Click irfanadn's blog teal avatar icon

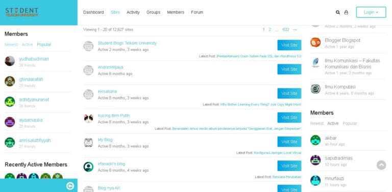[x=88, y=167]
